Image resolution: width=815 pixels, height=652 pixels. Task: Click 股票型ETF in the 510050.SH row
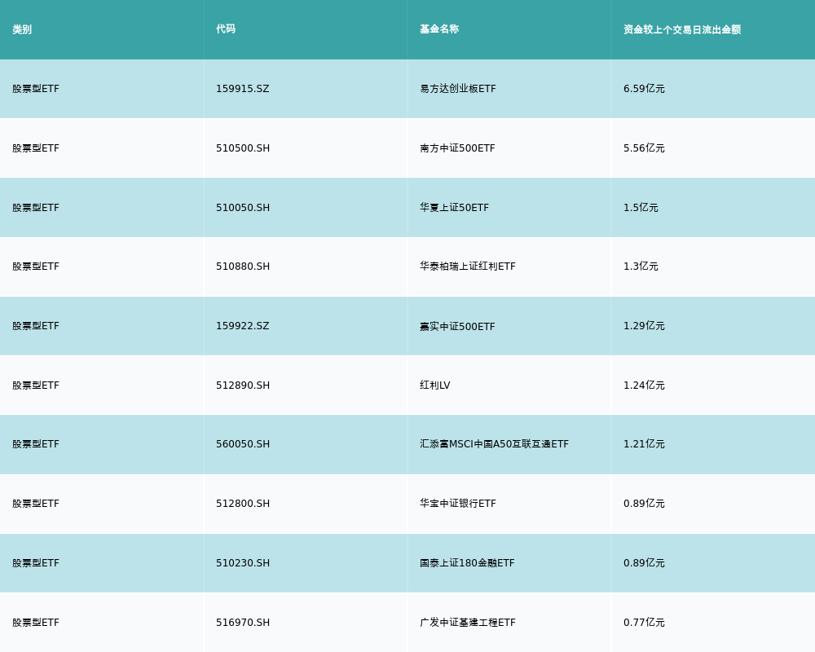point(36,208)
